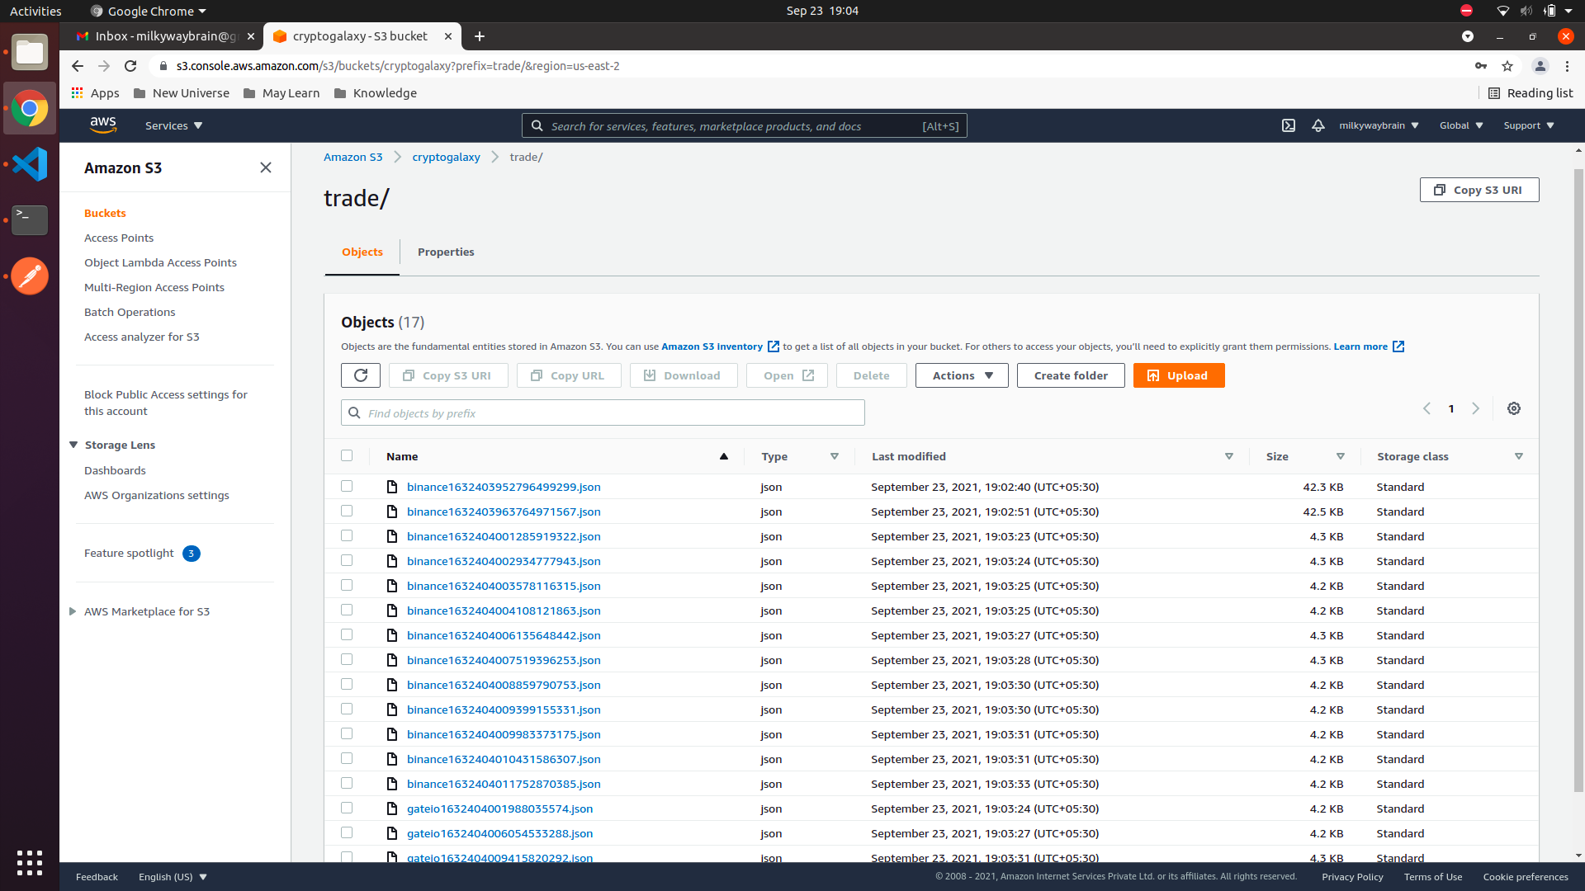Viewport: 1585px width, 891px height.
Task: Check gateio1632404001988035574.json row checkbox
Action: coord(347,808)
